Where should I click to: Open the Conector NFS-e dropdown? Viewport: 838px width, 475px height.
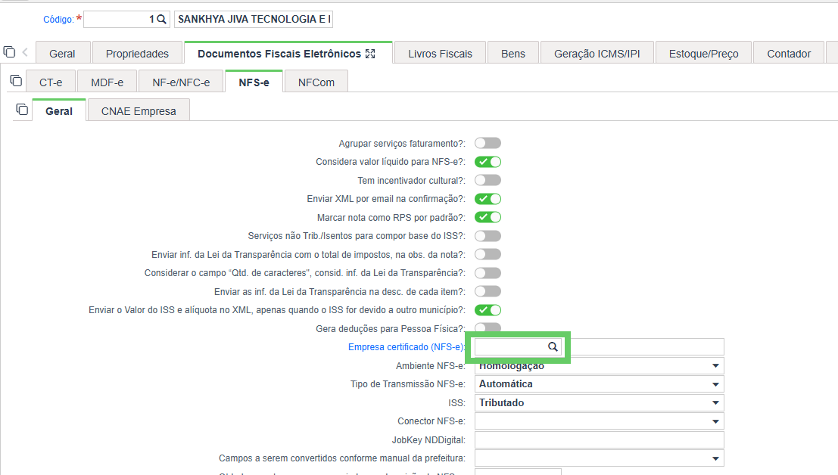(599, 421)
